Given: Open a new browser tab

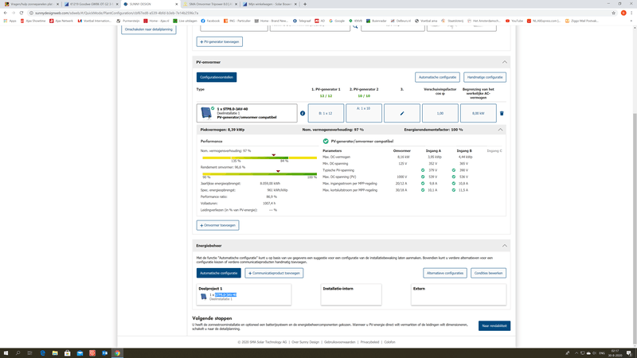Looking at the screenshot, I should [305, 4].
